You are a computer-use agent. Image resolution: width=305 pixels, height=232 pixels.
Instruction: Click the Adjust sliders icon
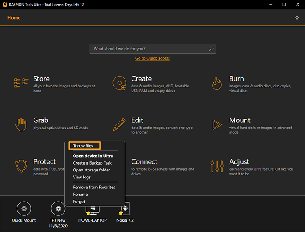click(217, 166)
